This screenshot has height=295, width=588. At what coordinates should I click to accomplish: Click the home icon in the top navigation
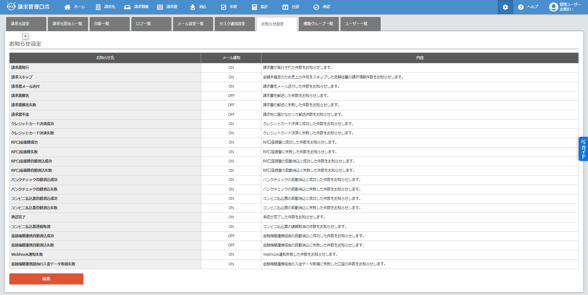click(x=67, y=7)
